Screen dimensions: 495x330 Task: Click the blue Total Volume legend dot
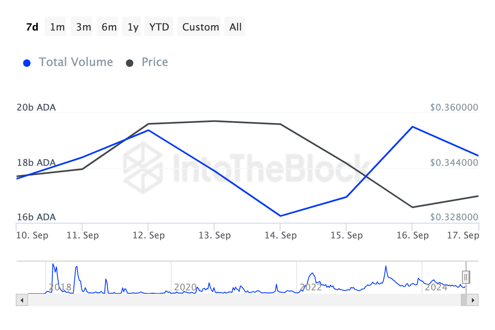point(27,62)
